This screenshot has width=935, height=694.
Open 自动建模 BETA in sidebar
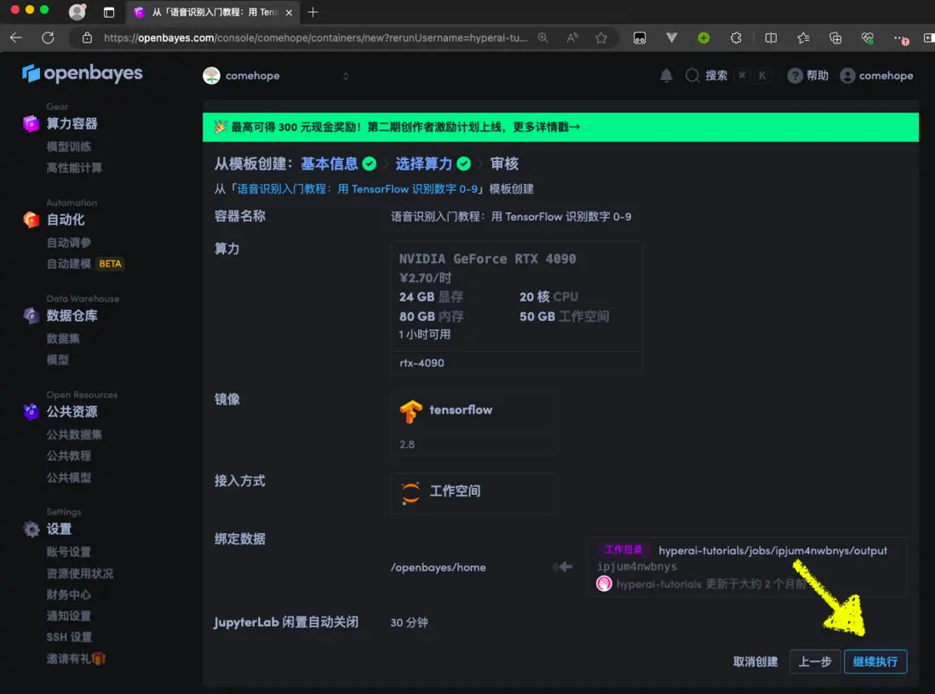click(x=85, y=263)
